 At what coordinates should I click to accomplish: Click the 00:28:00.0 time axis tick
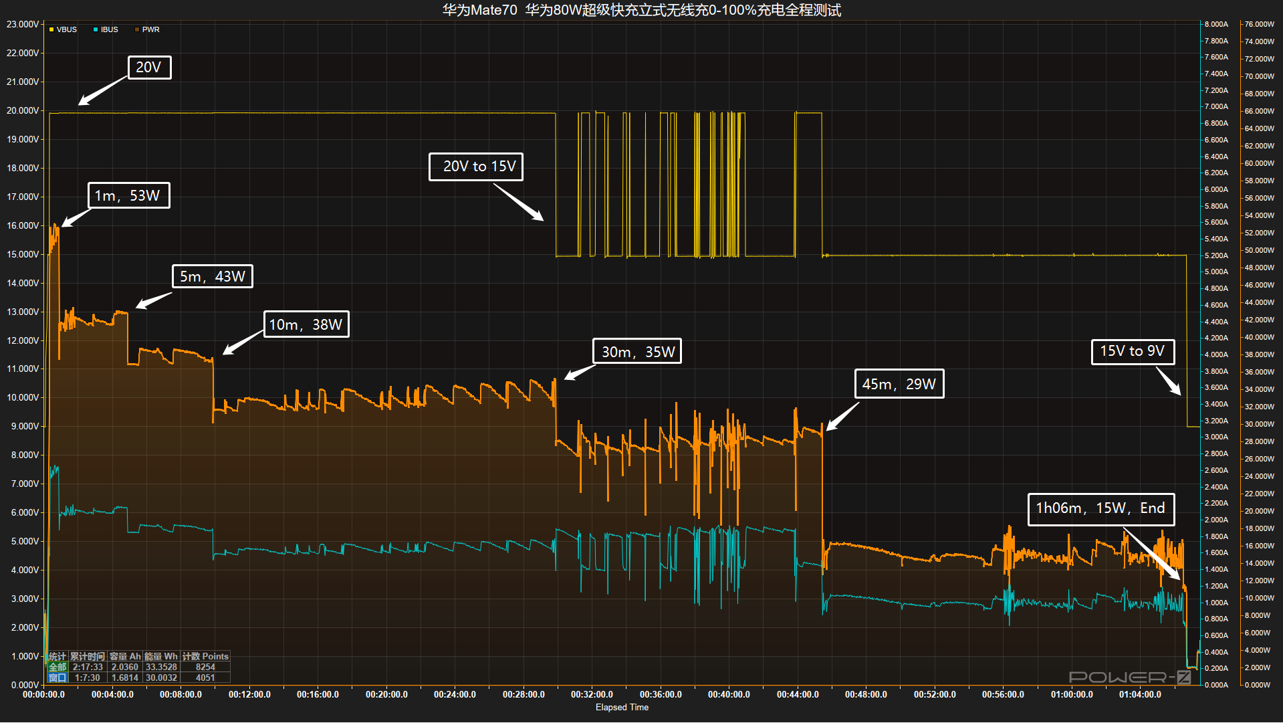click(x=523, y=694)
